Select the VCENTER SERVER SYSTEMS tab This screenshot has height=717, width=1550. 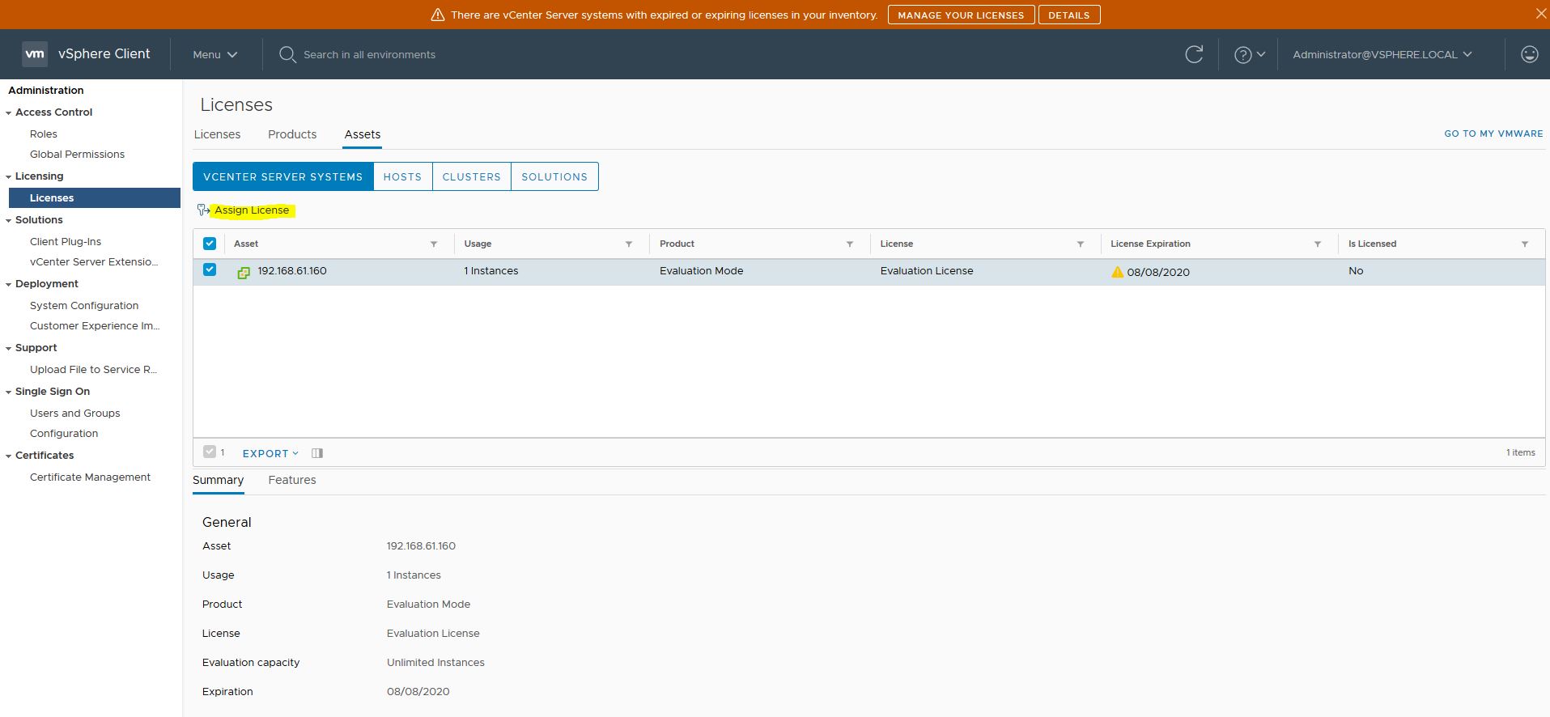(283, 176)
